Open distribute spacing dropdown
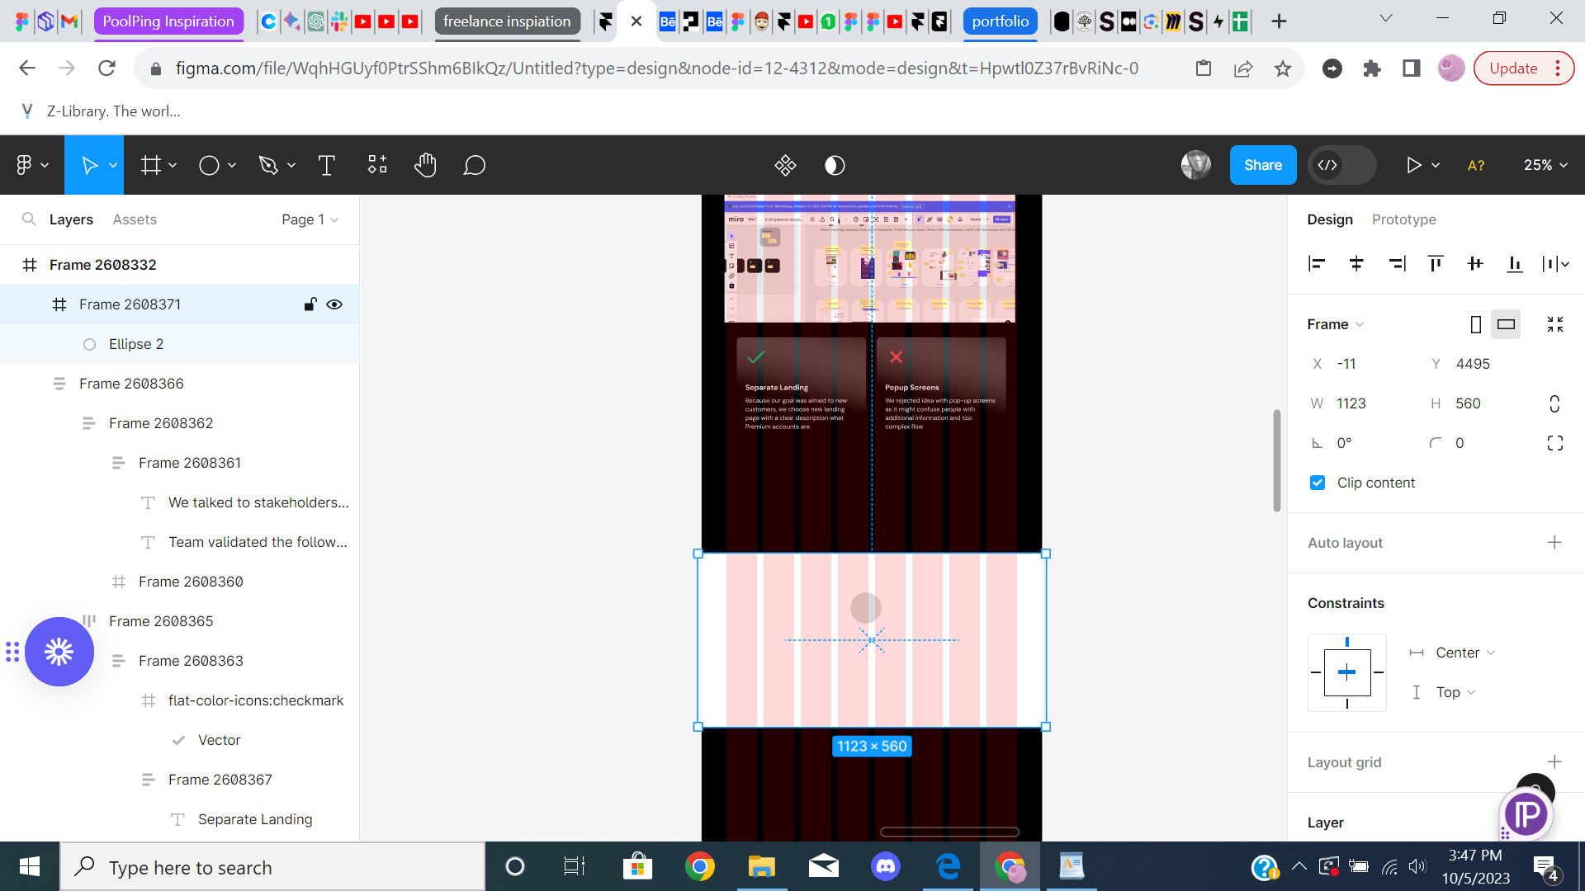The image size is (1585, 891). pyautogui.click(x=1555, y=264)
